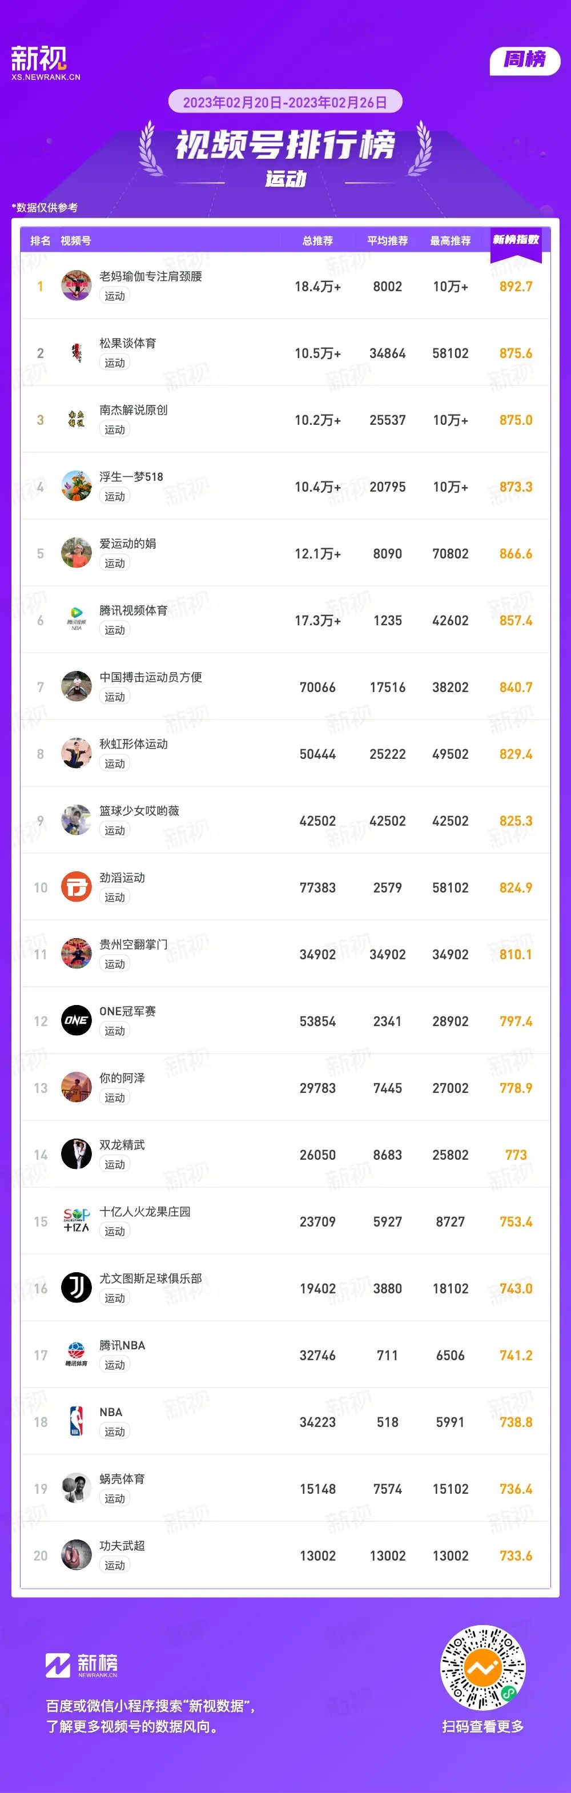Image resolution: width=571 pixels, height=1793 pixels.
Task: Click the 运动 tag under 南杰解说原创
Action: (x=115, y=429)
